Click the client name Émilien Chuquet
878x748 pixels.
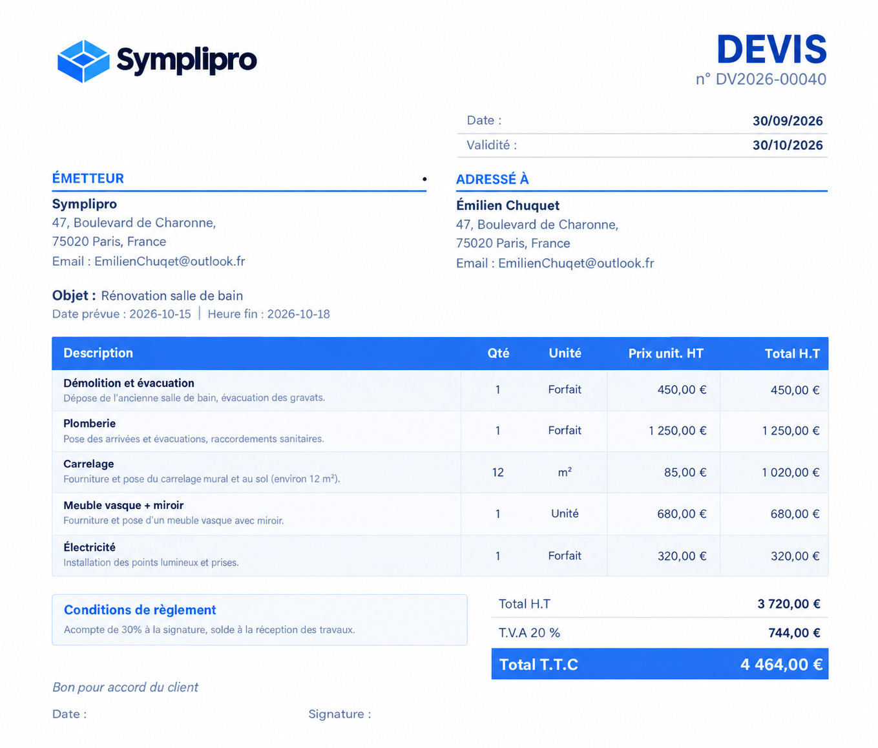[x=508, y=205]
